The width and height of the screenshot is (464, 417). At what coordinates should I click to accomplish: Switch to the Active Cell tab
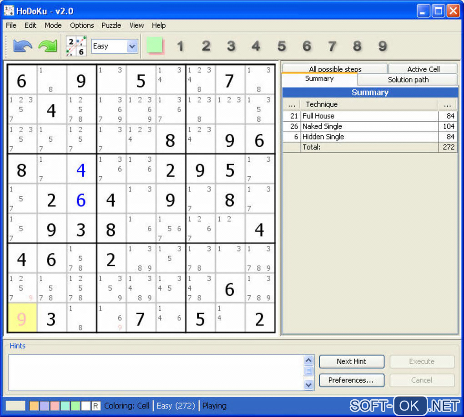point(423,69)
